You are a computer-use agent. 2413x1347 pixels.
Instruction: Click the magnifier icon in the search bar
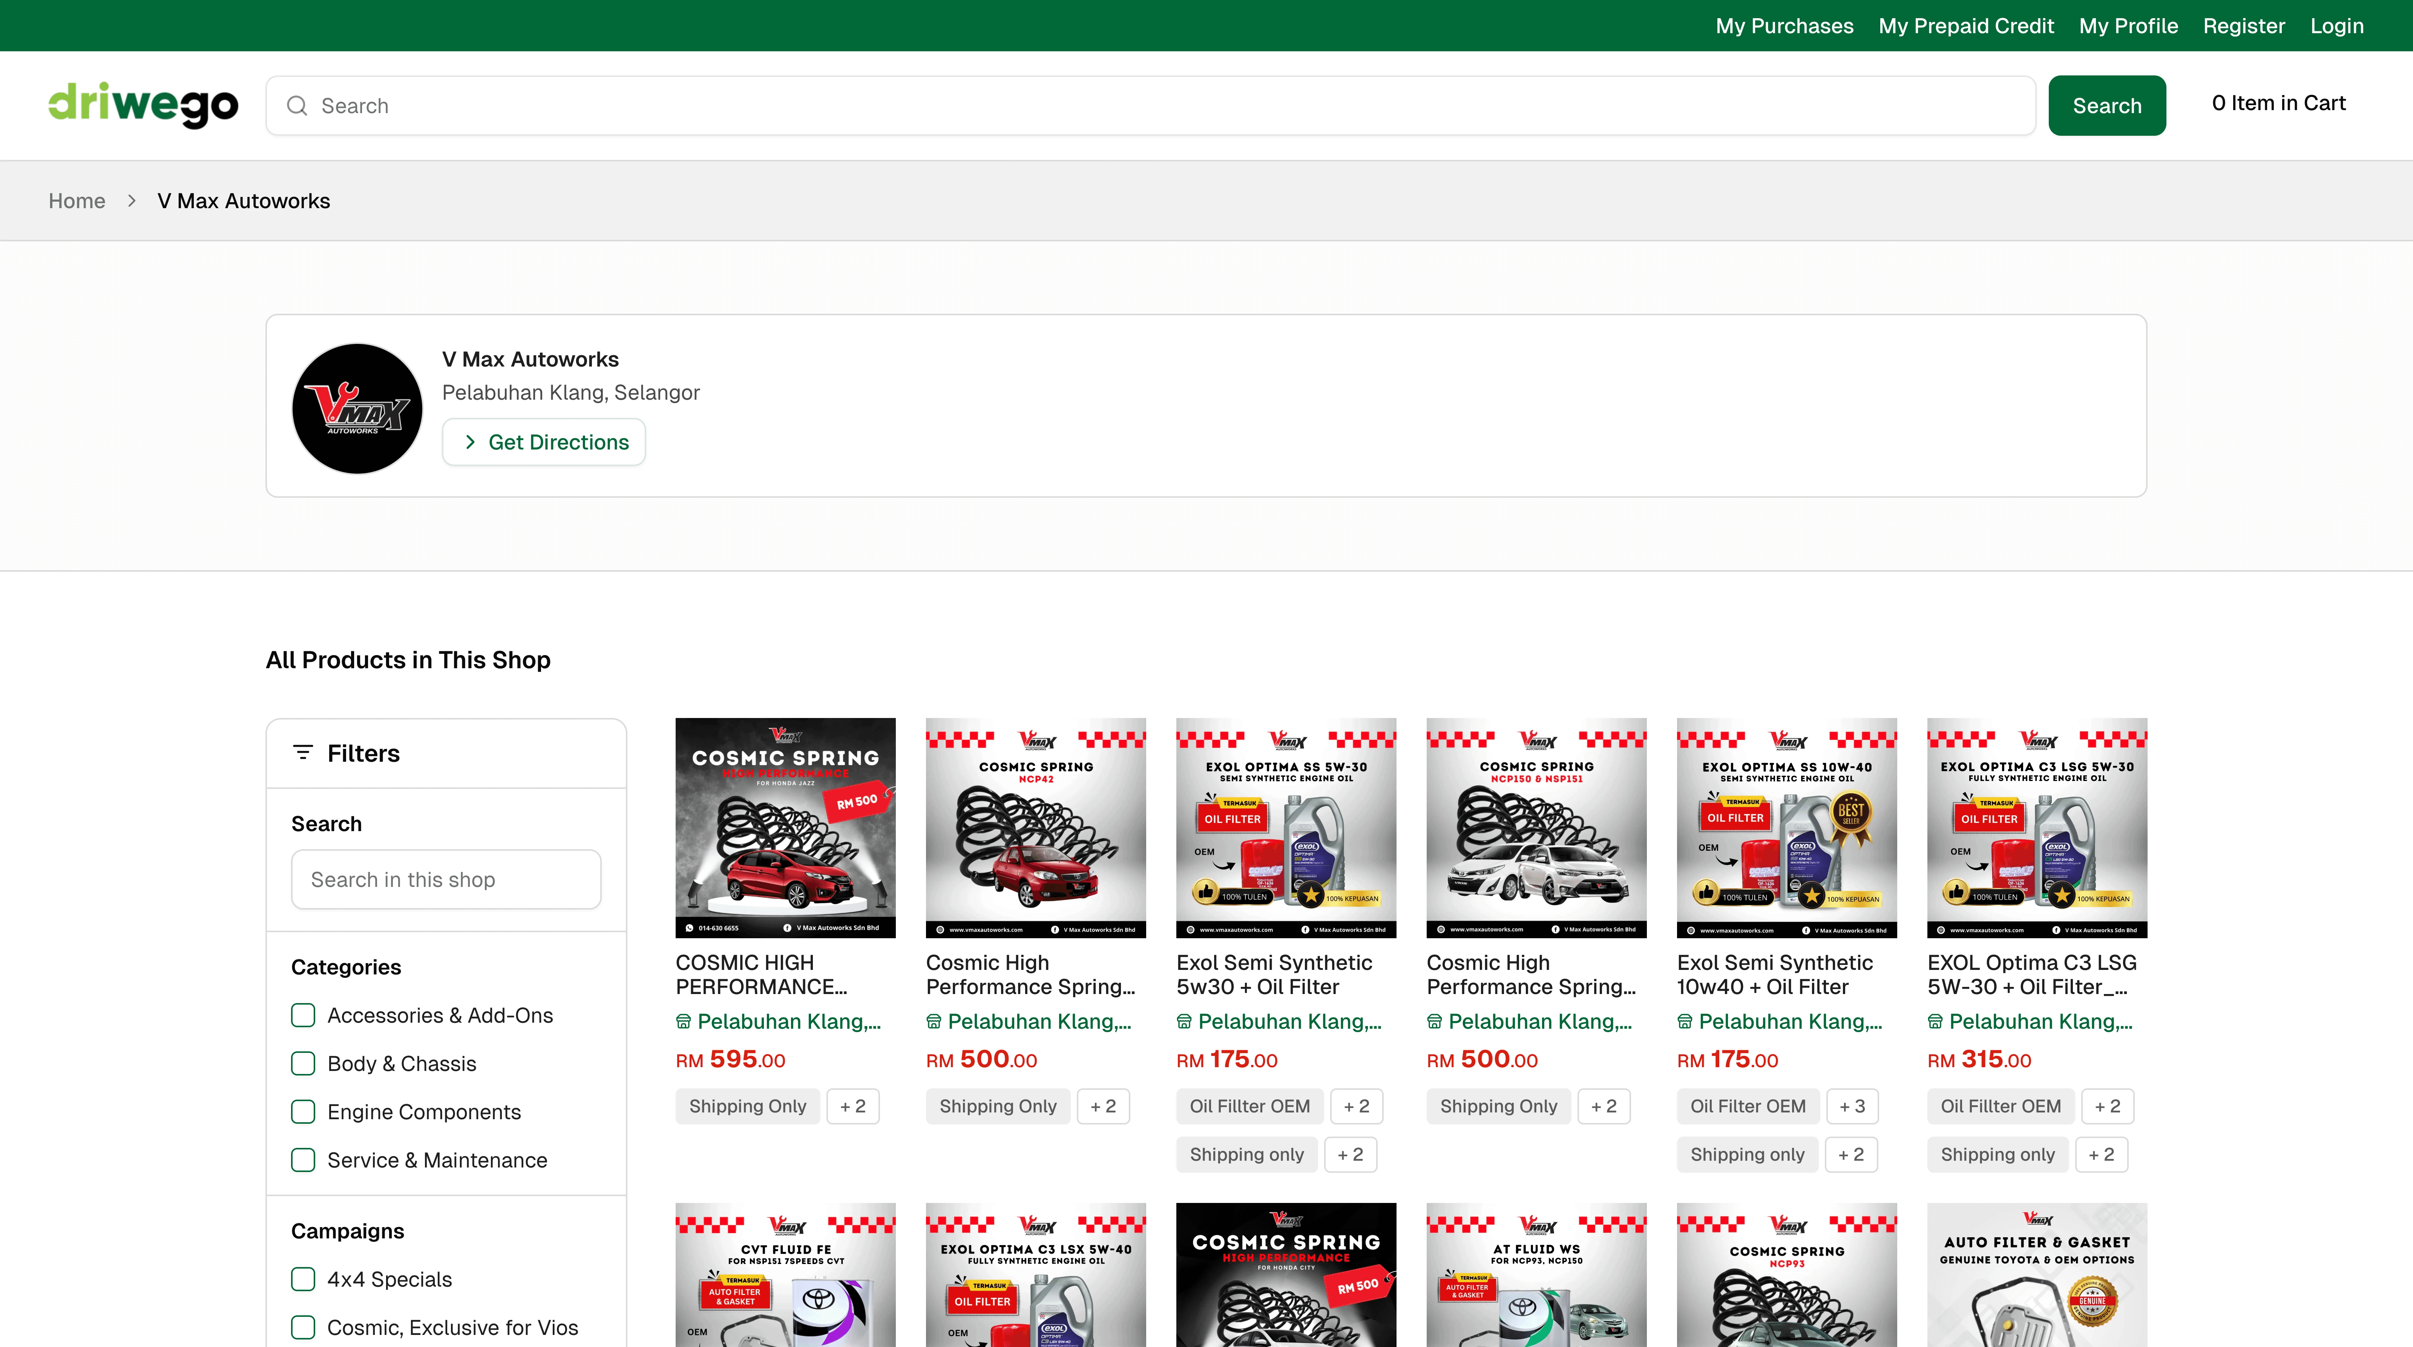(297, 106)
